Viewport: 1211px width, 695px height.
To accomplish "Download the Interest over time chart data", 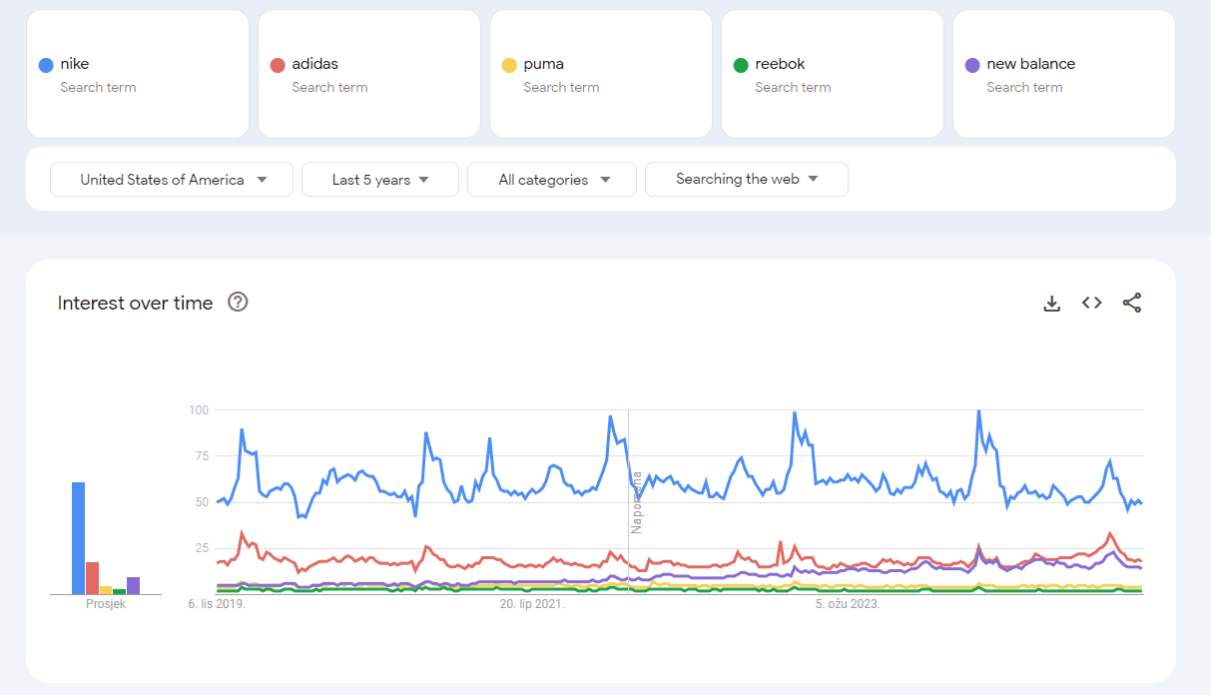I will point(1051,303).
